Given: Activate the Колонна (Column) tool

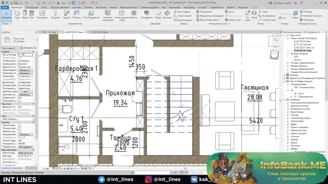Looking at the screenshot, I should pos(55,15).
